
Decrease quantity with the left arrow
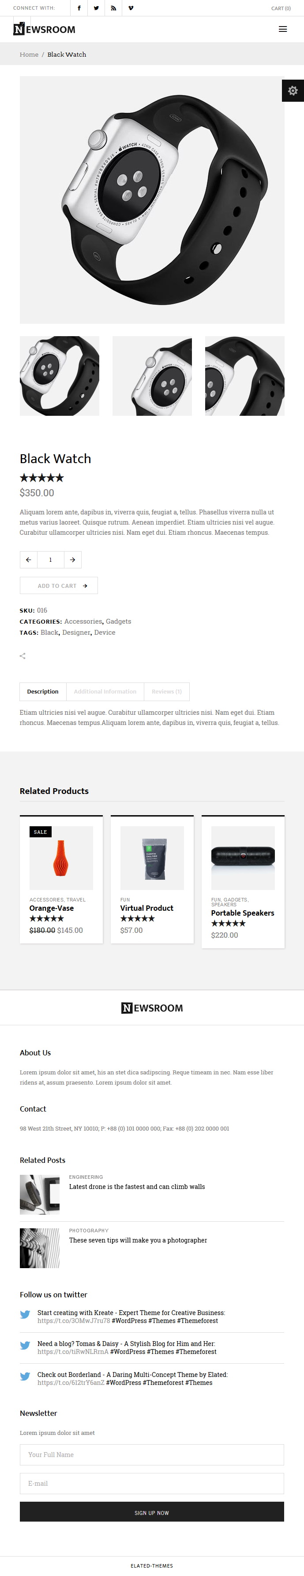(28, 560)
